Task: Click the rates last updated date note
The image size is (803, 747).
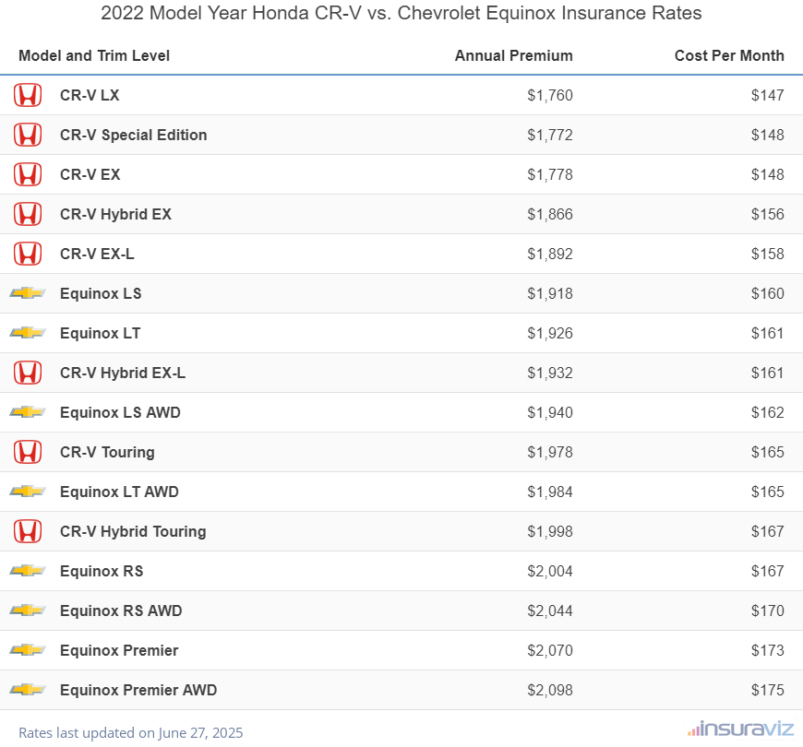Action: [x=130, y=733]
